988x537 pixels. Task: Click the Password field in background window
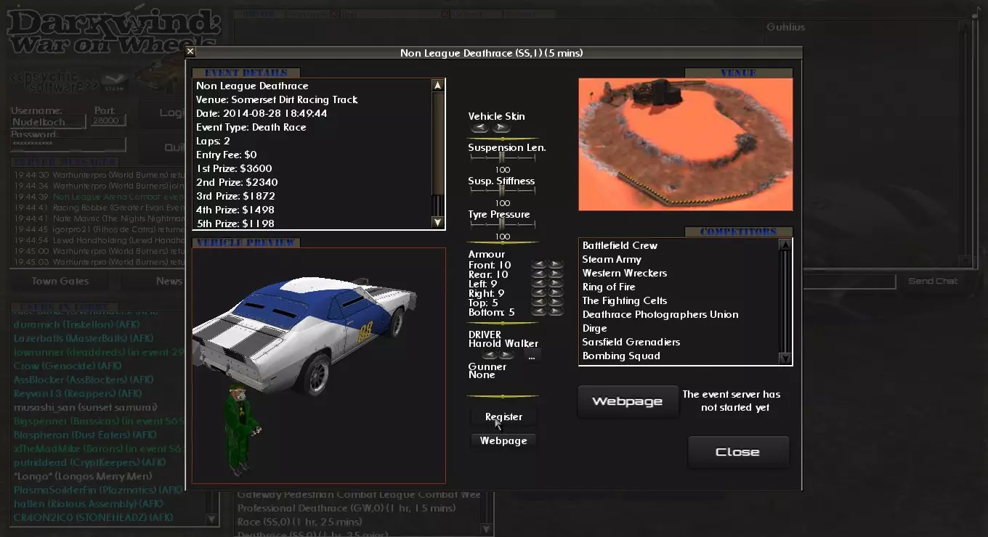click(x=68, y=145)
